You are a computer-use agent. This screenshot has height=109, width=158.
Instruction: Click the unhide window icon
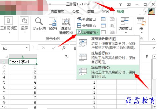pos(103,32)
